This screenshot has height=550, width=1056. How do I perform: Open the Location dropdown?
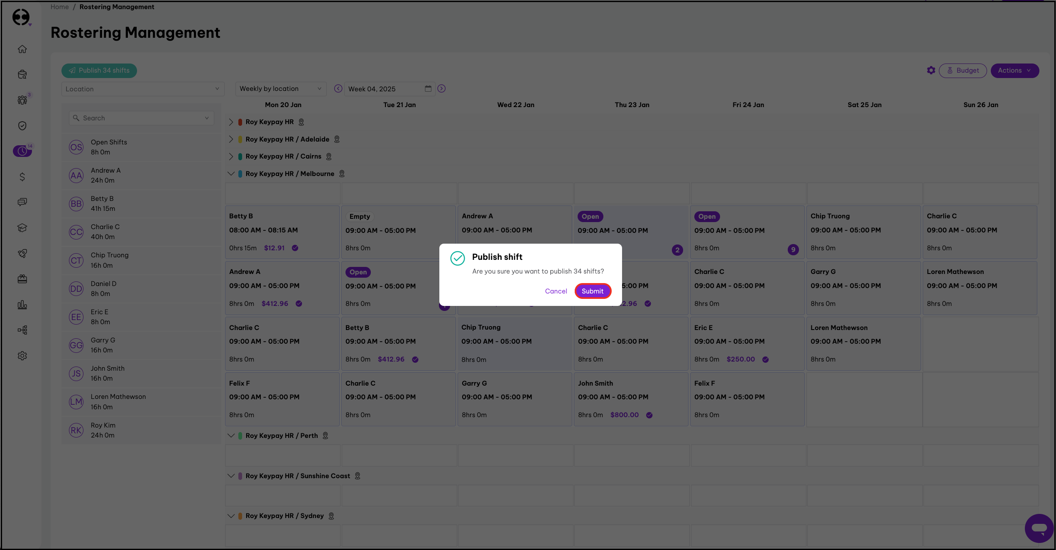[x=142, y=89]
